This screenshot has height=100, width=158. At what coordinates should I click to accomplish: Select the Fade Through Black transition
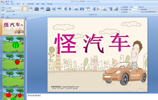[37, 9]
